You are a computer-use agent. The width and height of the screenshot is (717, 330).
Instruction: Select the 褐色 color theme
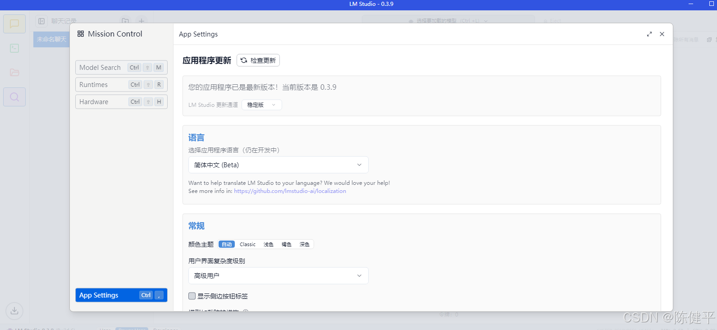click(x=287, y=244)
